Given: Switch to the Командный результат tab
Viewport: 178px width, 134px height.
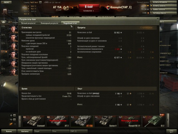Looking at the screenshot, I should (50, 23).
